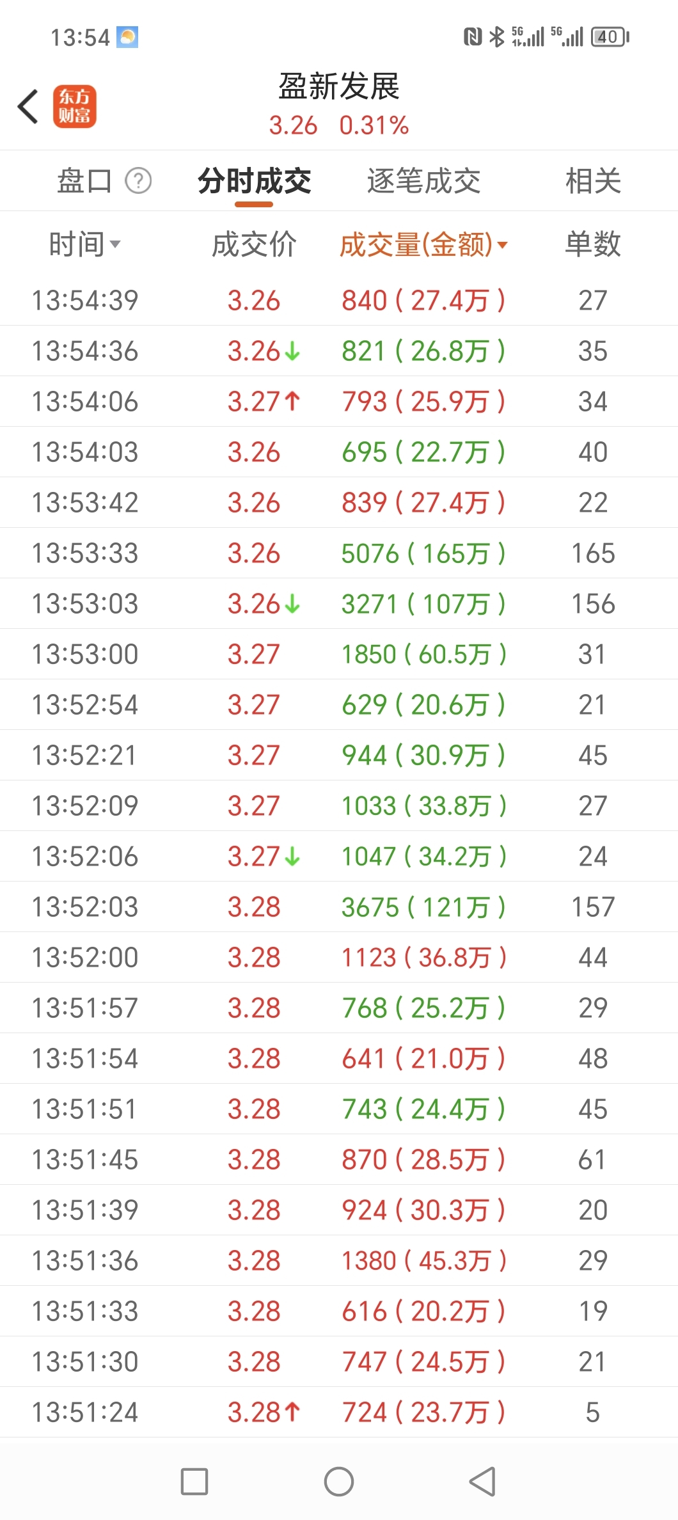Image resolution: width=678 pixels, height=1520 pixels.
Task: Switch to 逐笔成交 tab
Action: click(x=423, y=181)
